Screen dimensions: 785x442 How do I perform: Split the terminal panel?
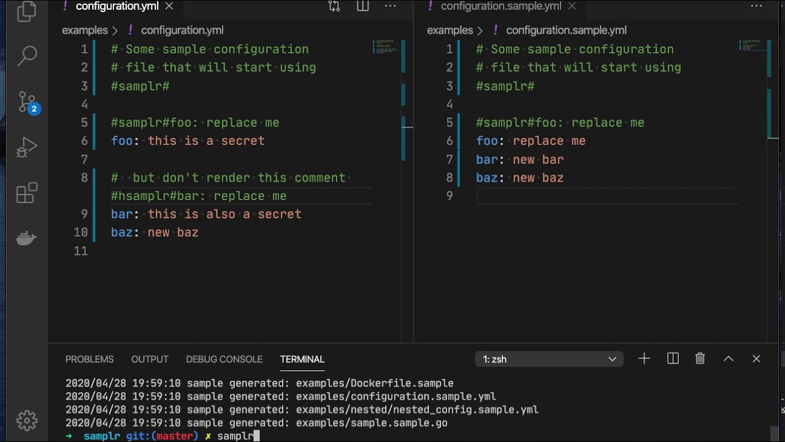coord(673,359)
